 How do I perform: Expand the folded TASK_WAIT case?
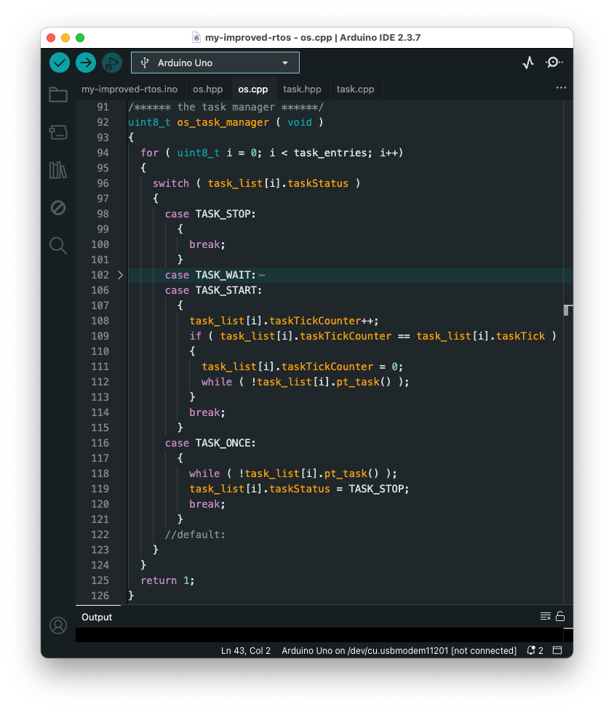tap(121, 275)
